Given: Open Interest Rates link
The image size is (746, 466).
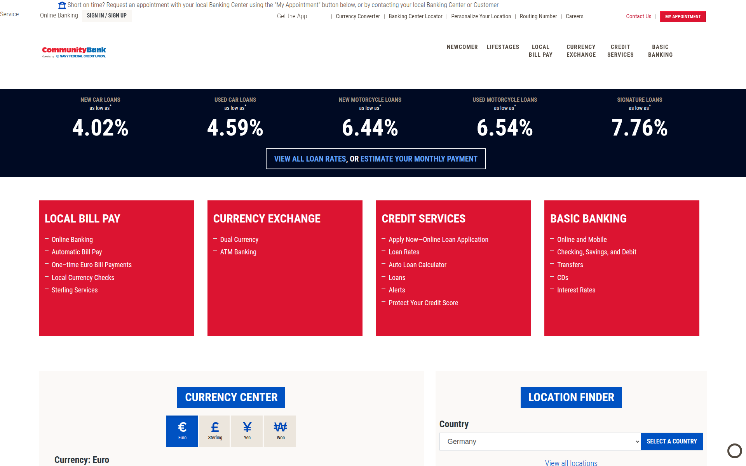Looking at the screenshot, I should click(x=576, y=290).
